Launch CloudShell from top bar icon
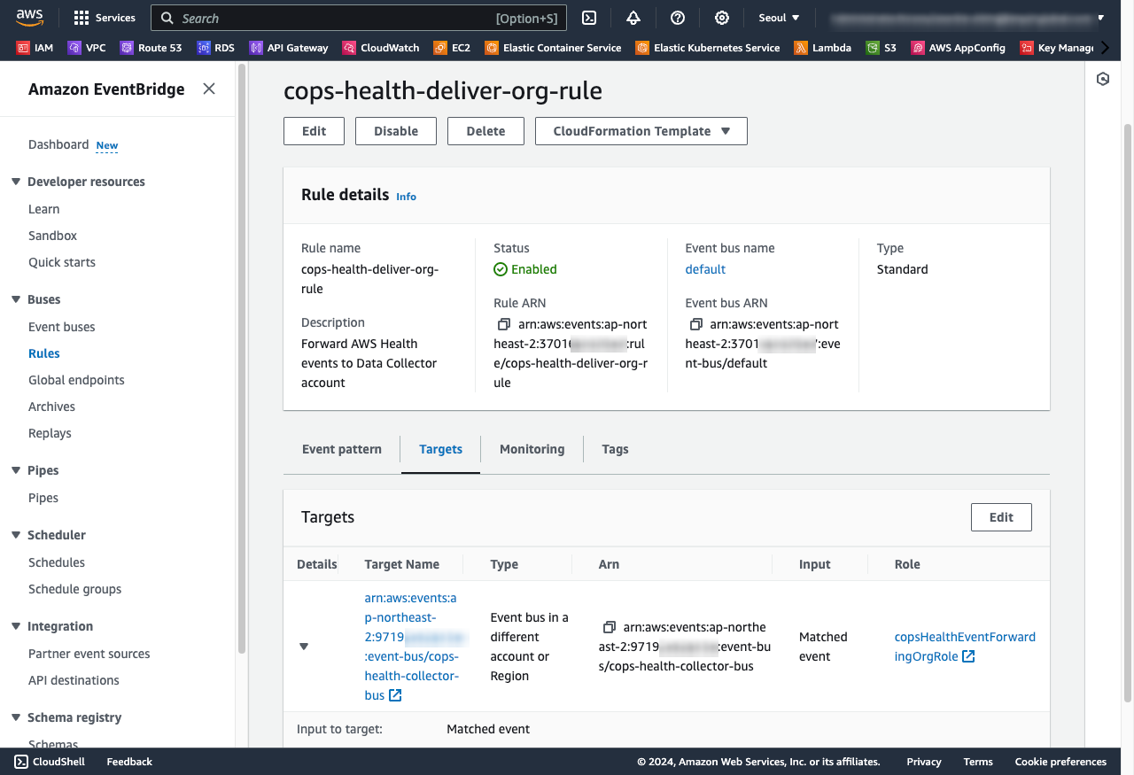 (x=589, y=18)
